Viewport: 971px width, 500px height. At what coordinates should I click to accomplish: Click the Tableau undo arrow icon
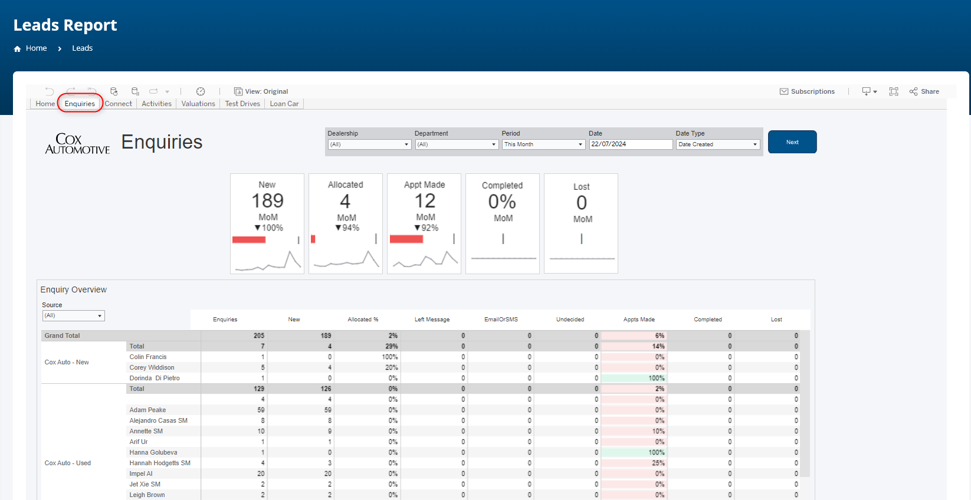click(x=50, y=91)
